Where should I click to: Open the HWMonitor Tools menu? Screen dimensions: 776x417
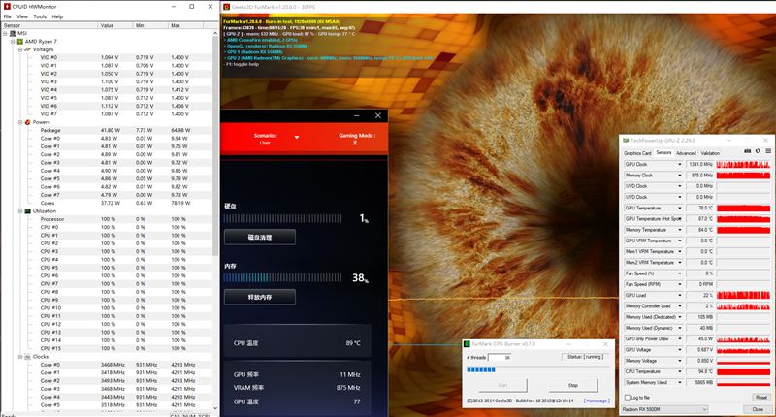40,16
